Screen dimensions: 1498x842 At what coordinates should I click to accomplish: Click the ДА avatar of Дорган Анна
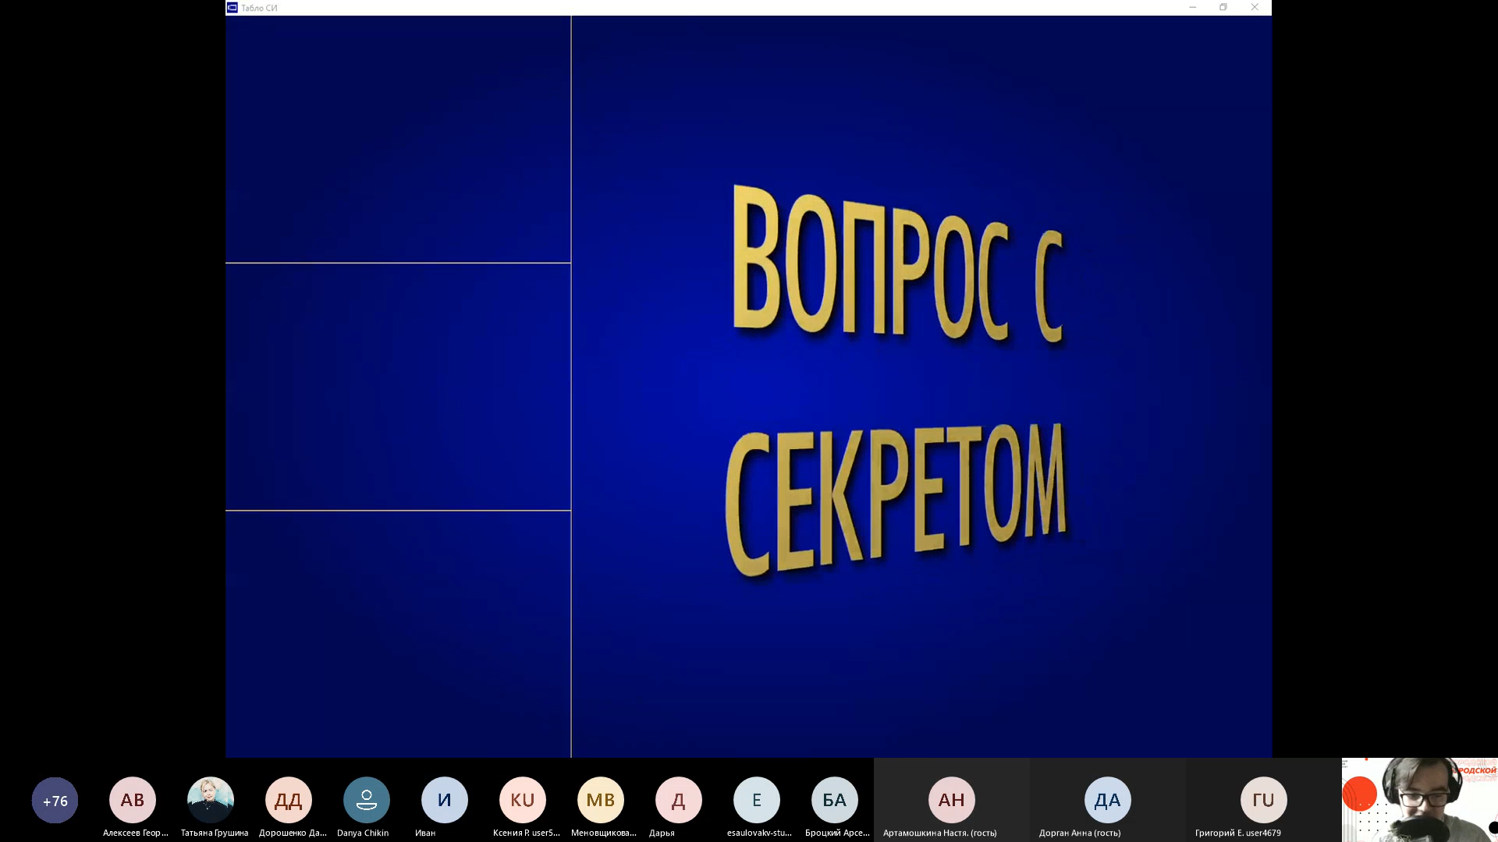click(1107, 800)
